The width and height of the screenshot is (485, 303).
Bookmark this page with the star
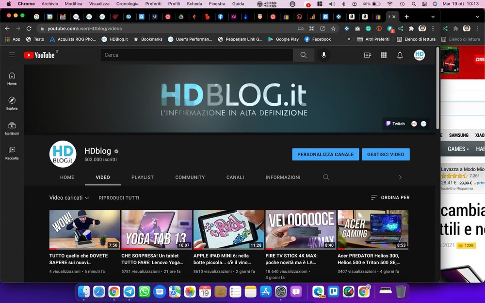click(333, 29)
